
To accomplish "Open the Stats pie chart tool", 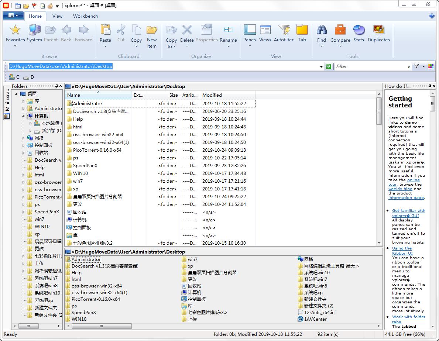I will pos(359,30).
